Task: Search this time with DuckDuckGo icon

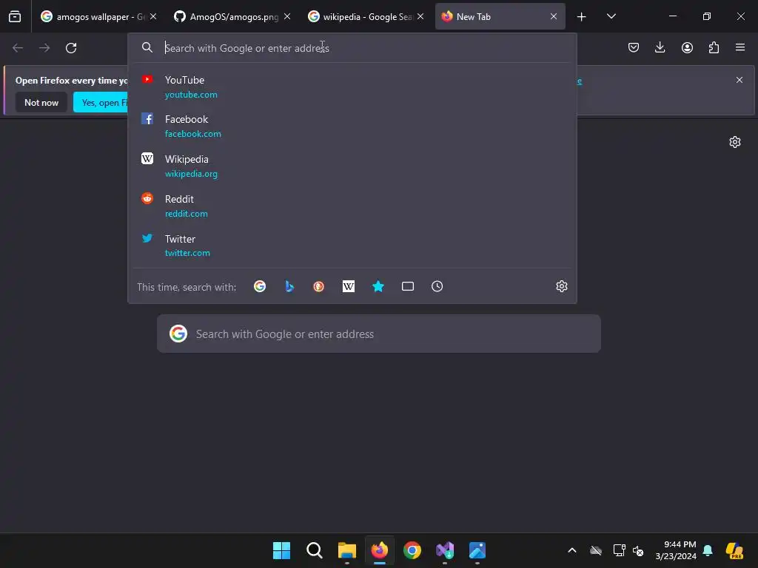Action: tap(318, 286)
